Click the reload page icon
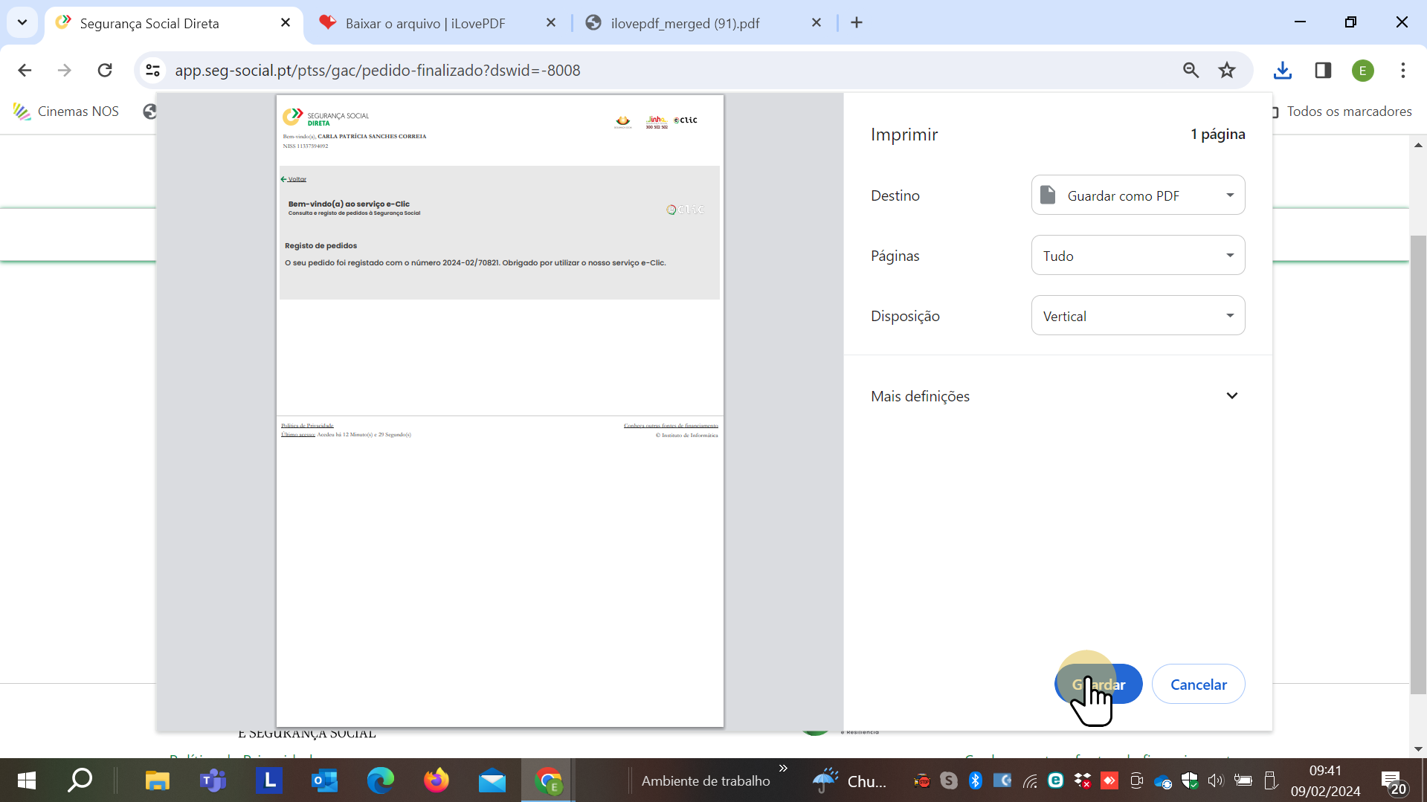1427x802 pixels. click(105, 71)
